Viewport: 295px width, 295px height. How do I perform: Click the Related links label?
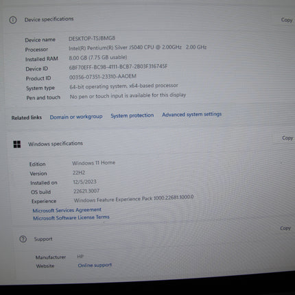click(27, 117)
